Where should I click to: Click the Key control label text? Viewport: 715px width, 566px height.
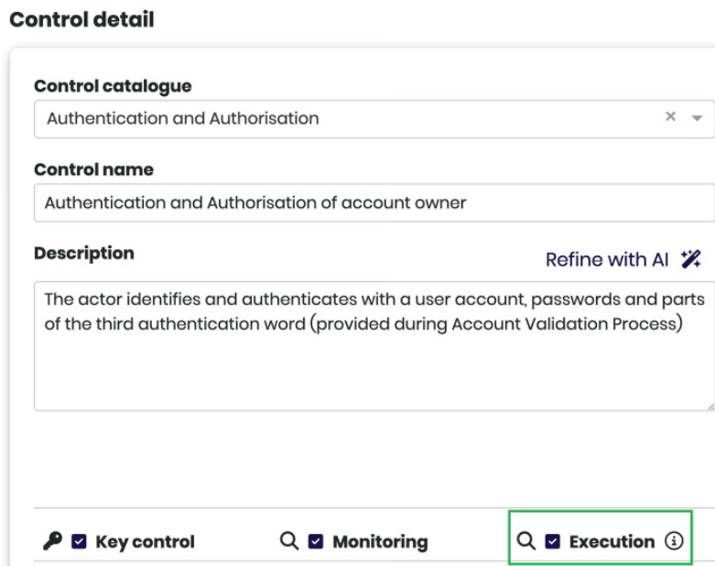145,542
